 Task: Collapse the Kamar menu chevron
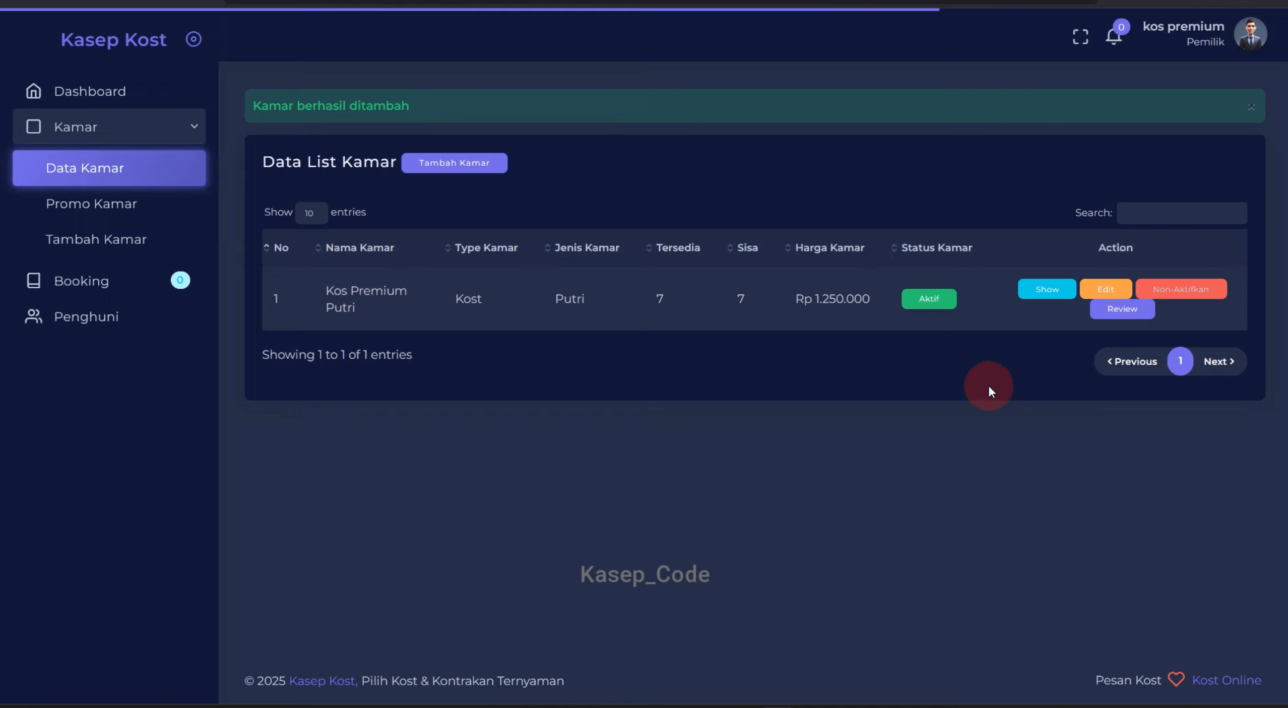194,126
